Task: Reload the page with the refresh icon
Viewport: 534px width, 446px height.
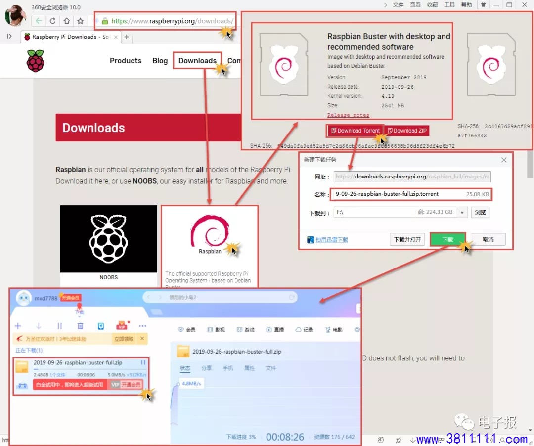Action: click(x=53, y=21)
